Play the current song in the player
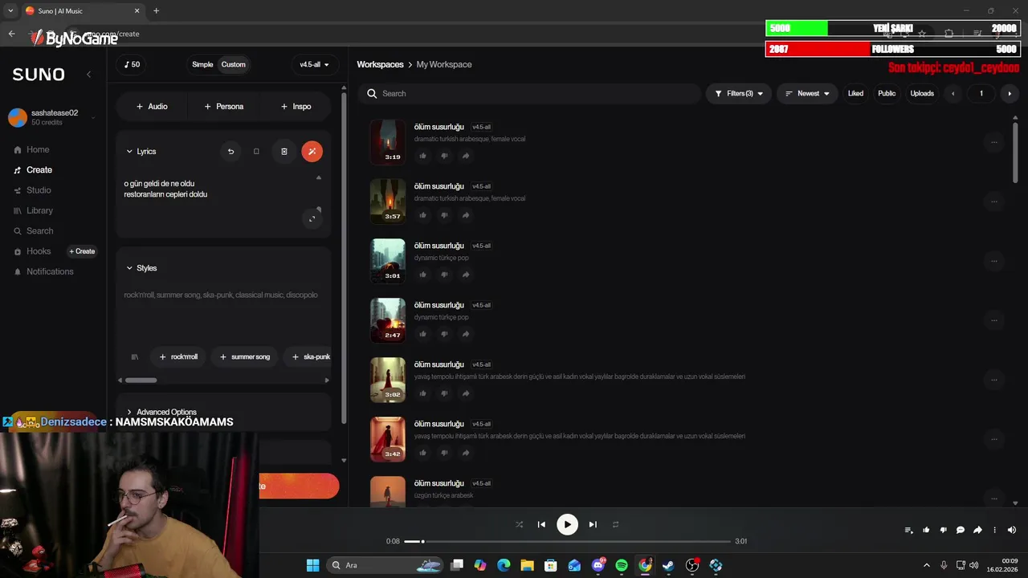Image resolution: width=1028 pixels, height=578 pixels. [x=567, y=524]
